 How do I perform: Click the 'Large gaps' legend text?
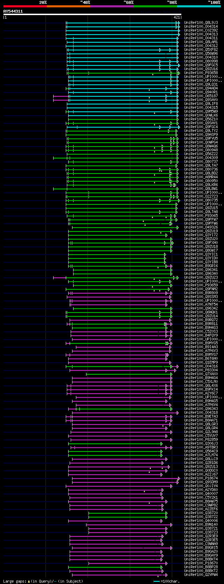(14, 581)
